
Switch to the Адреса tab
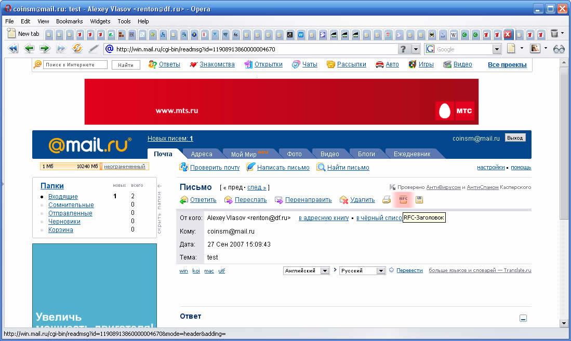pos(201,154)
